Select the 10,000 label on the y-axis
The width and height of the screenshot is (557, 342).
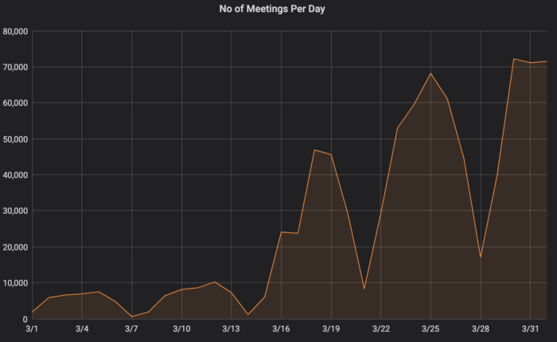(15, 283)
